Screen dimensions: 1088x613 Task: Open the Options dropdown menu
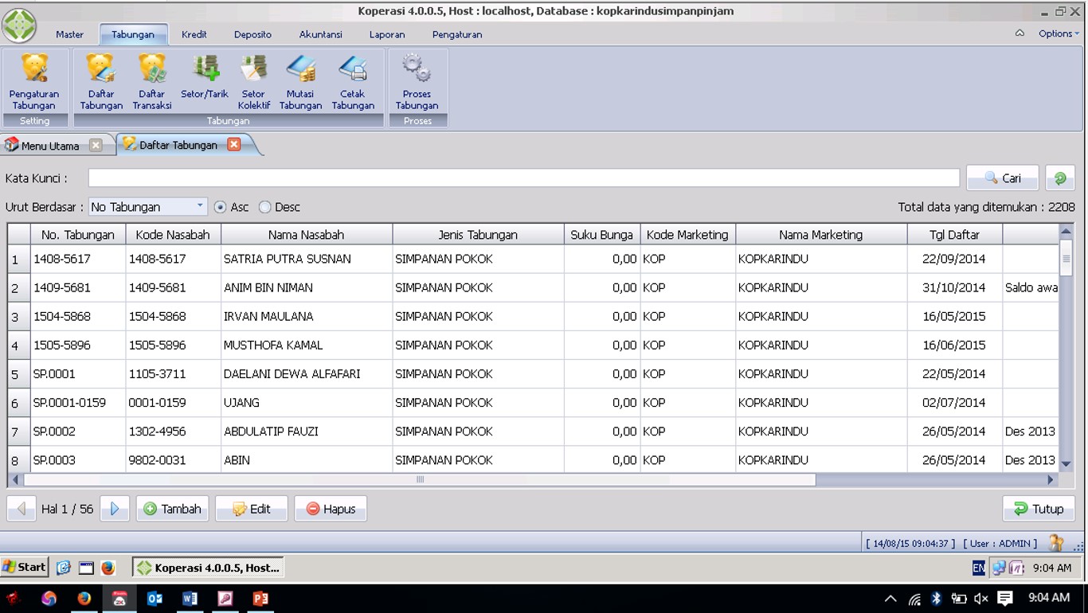(1059, 33)
